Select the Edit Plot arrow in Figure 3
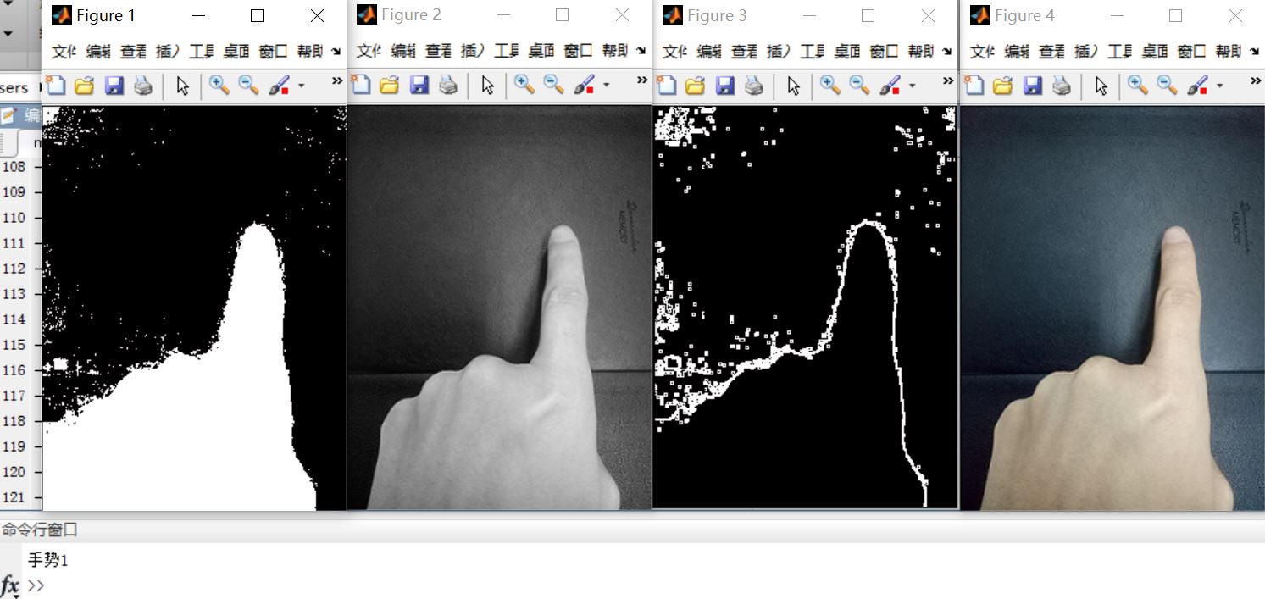1265x599 pixels. [793, 85]
